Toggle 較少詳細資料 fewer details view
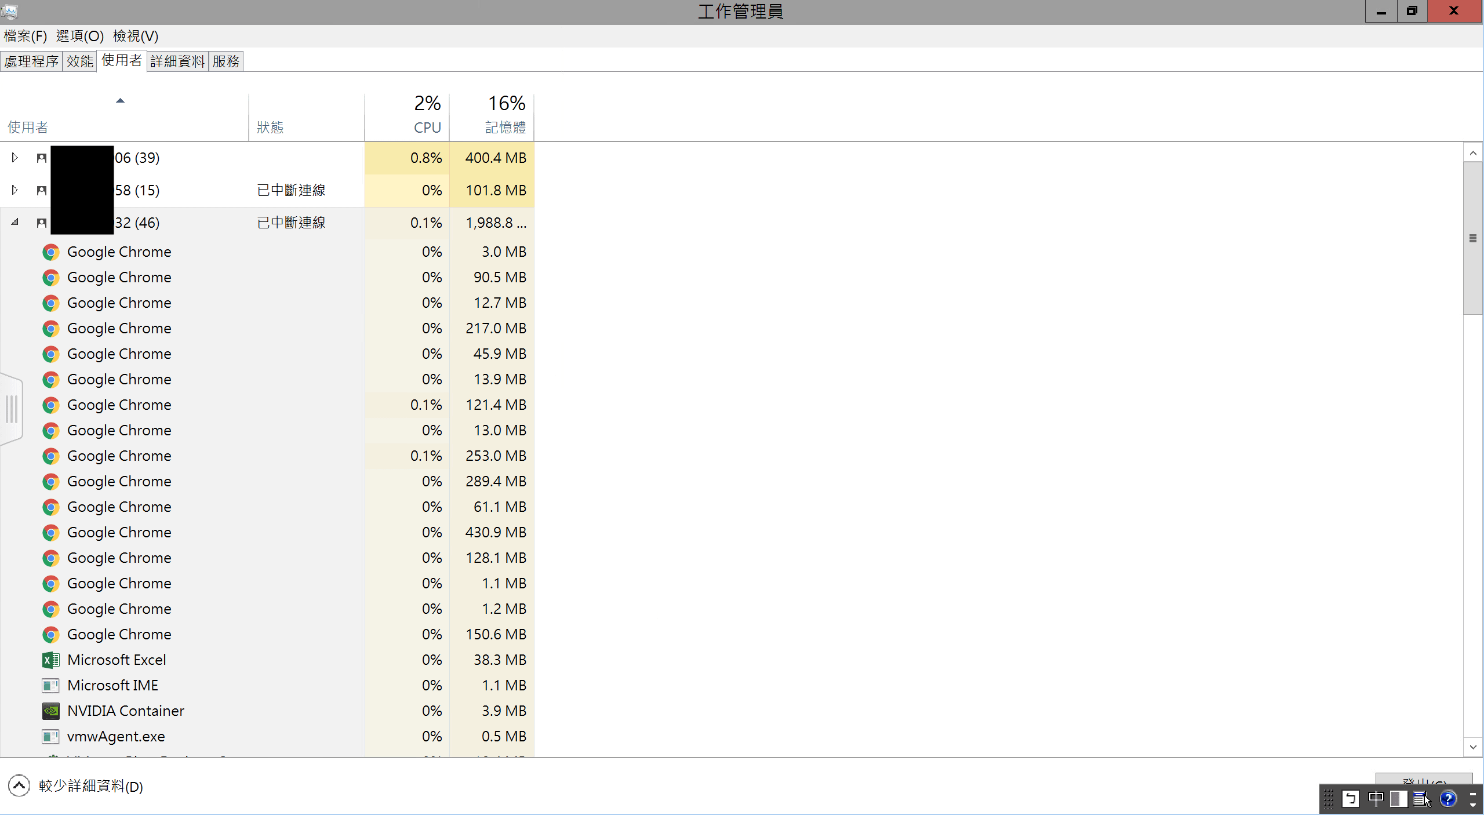 point(19,786)
